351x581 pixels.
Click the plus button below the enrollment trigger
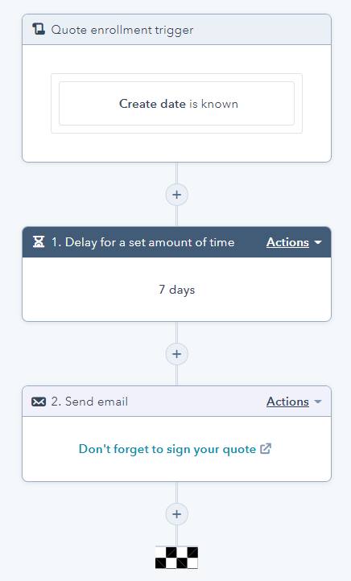pos(177,195)
